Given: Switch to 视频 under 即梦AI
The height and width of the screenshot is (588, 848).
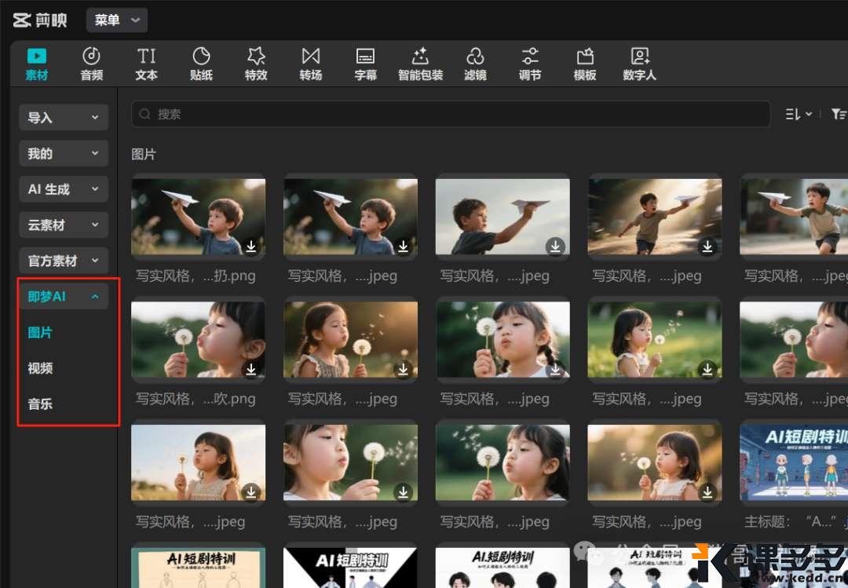Looking at the screenshot, I should tap(41, 368).
